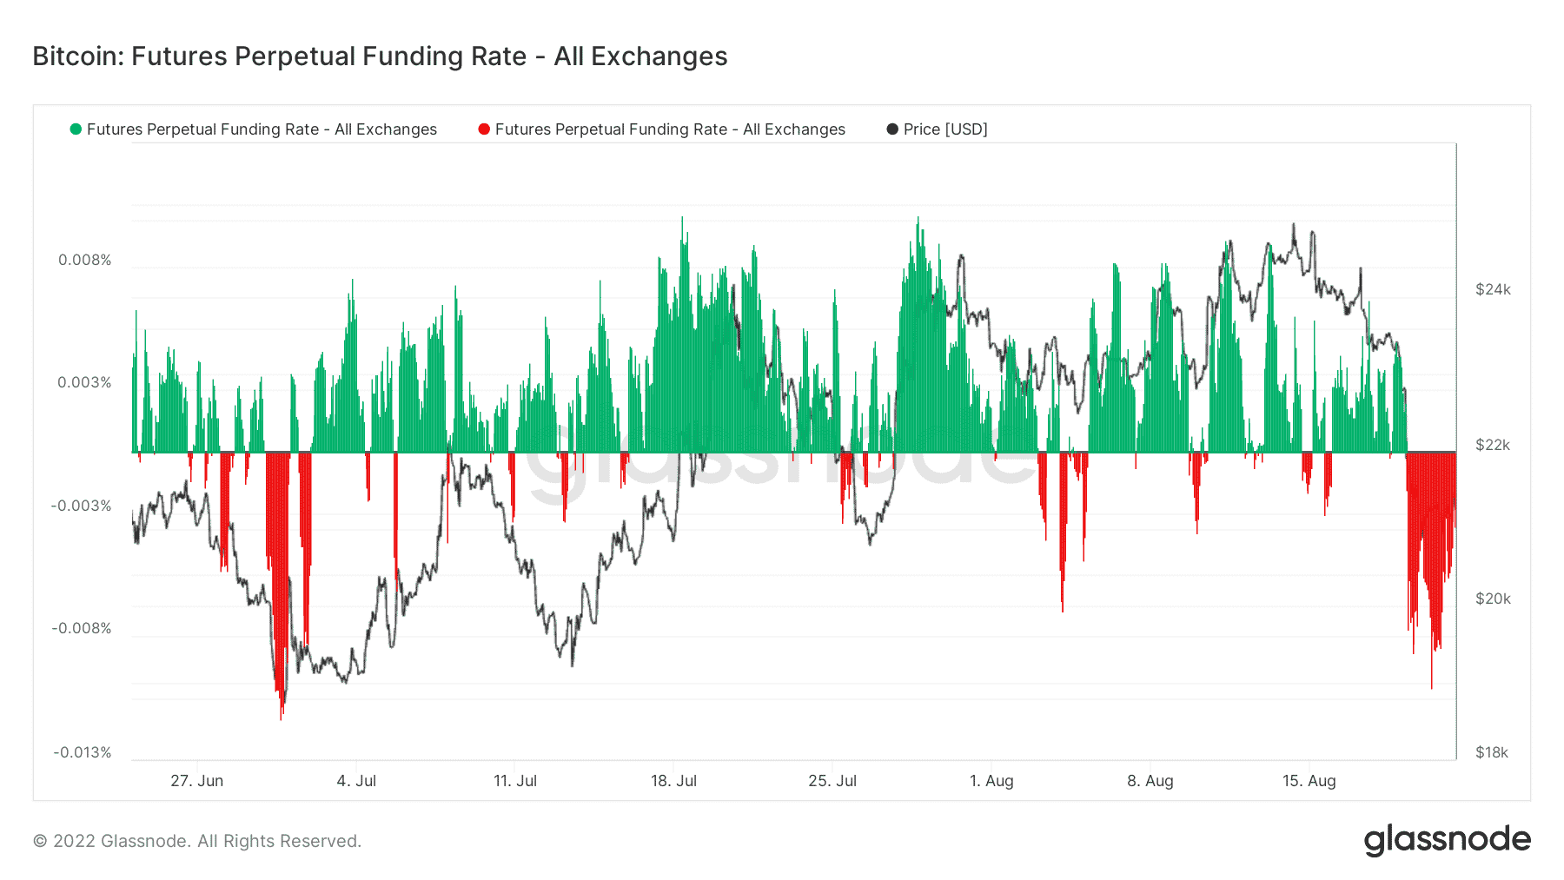
Task: Click the 2022 Glassnode copyright notice
Action: pos(197,841)
